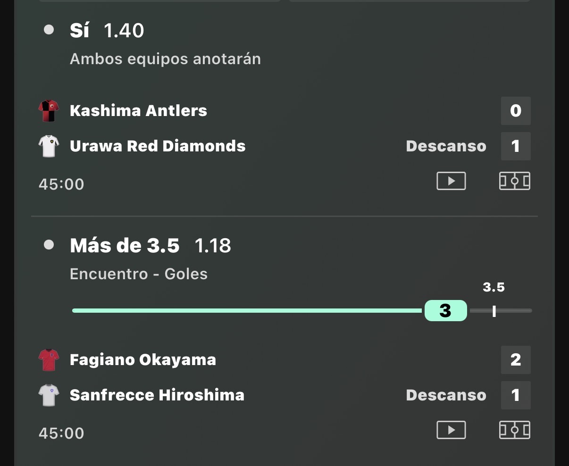
Task: Click the Kashima Antlers jersey icon
Action: 49,111
